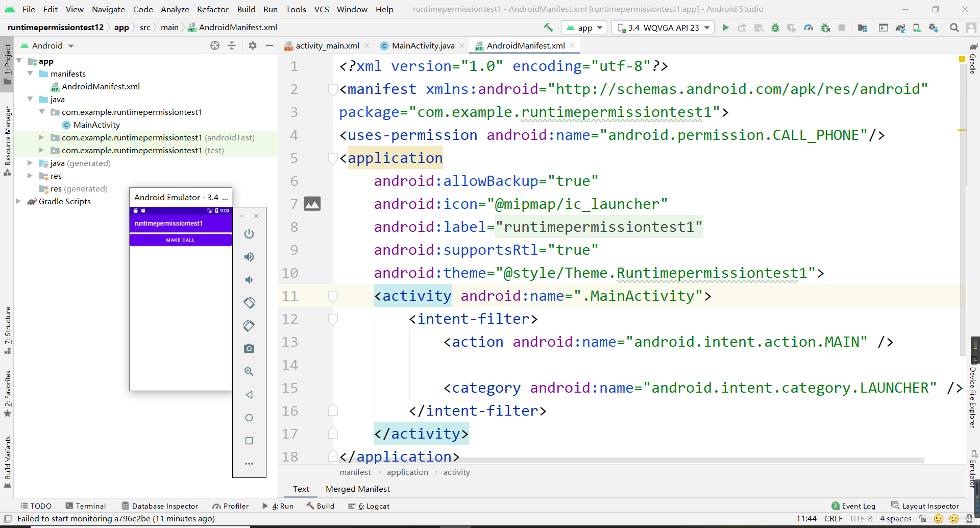Toggle the Build Variants side panel
Screen dimensions: 980x528
click(x=8, y=462)
